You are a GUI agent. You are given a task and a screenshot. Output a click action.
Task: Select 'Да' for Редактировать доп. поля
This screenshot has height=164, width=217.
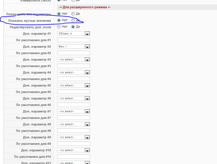(x=73, y=27)
